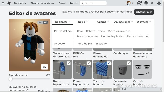Click the Obtener más button
The image size is (164, 92).
coord(144,12)
